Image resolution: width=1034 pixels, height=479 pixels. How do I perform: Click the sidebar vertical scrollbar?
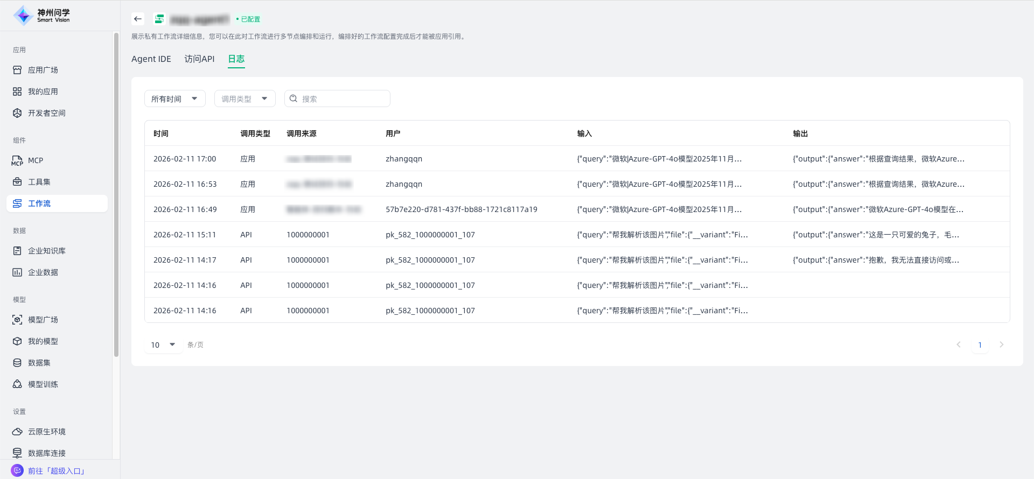116,194
